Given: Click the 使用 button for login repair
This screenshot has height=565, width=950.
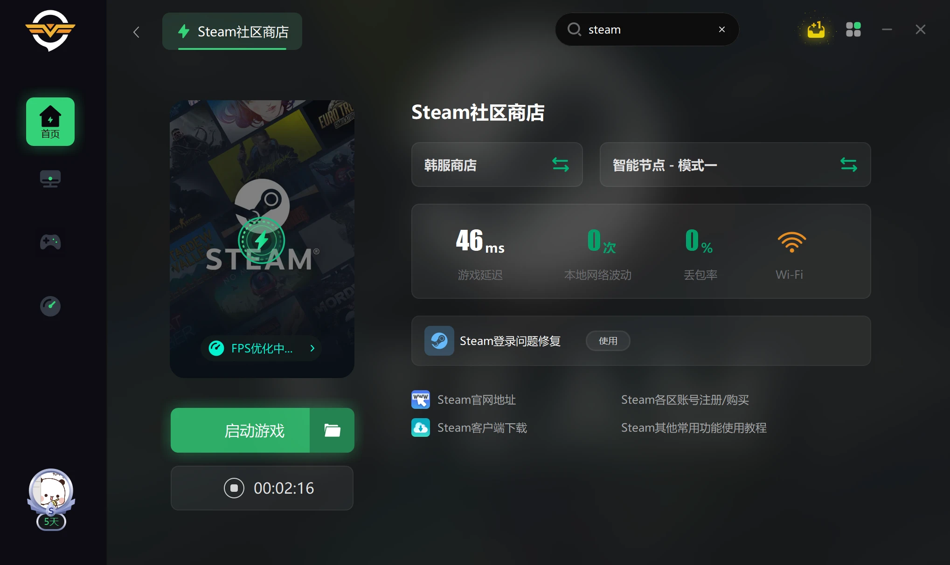Looking at the screenshot, I should pyautogui.click(x=608, y=341).
